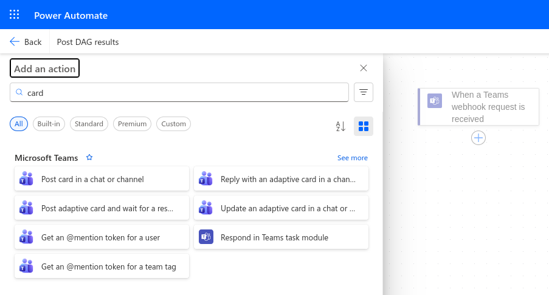Click the Power Automate title
Image resolution: width=549 pixels, height=295 pixels.
click(x=71, y=15)
